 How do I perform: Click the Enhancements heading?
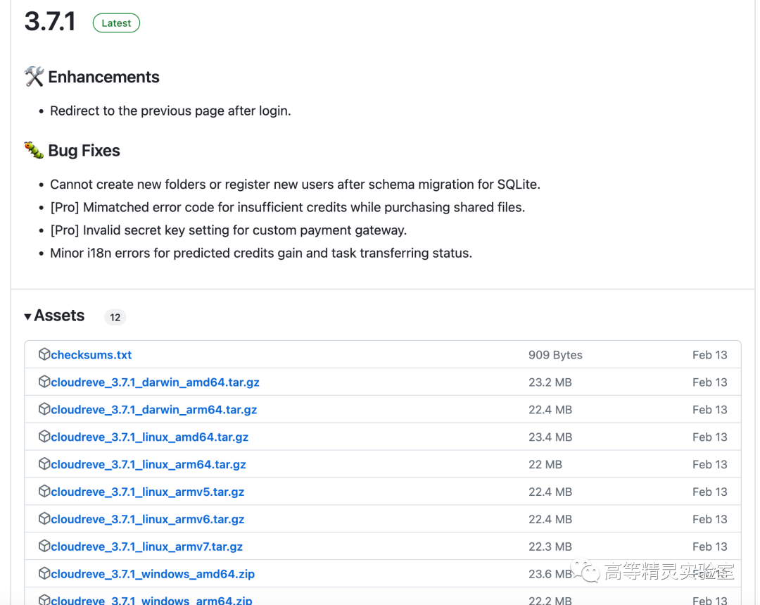[x=103, y=77]
